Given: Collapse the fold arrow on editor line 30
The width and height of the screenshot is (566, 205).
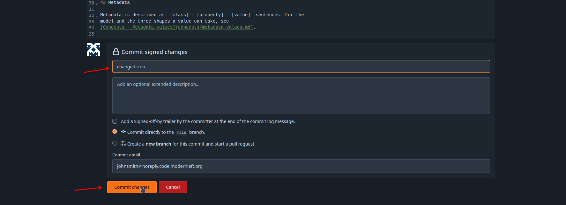Looking at the screenshot, I should point(97,3).
